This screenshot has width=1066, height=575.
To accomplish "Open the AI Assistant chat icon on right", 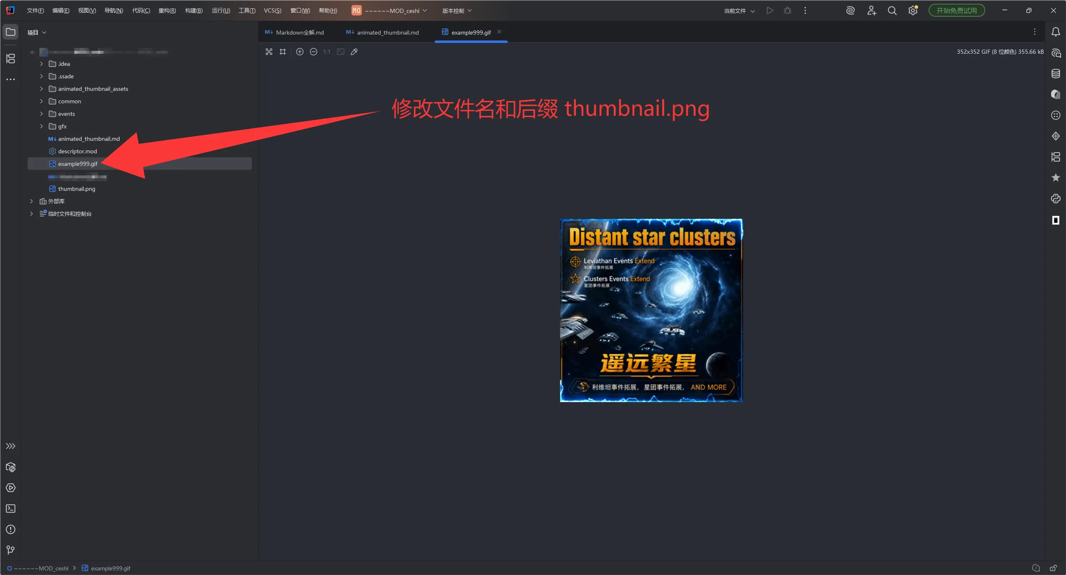I will tap(1056, 53).
